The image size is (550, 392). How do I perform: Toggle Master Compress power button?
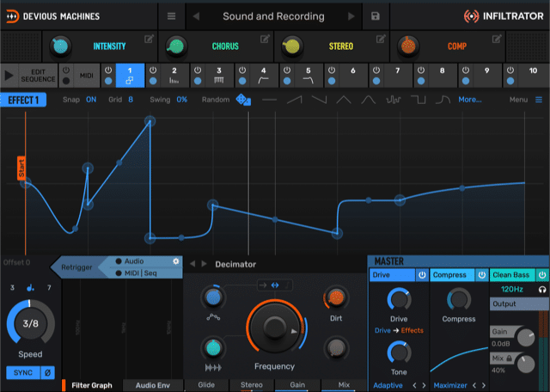pyautogui.click(x=481, y=275)
